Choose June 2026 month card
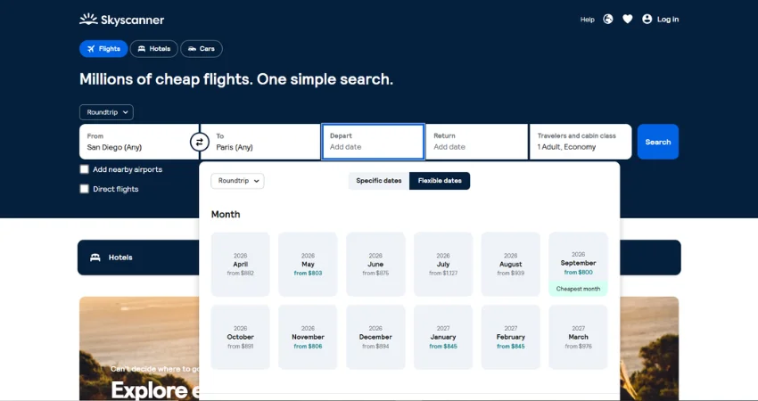The height and width of the screenshot is (401, 758). (x=375, y=265)
